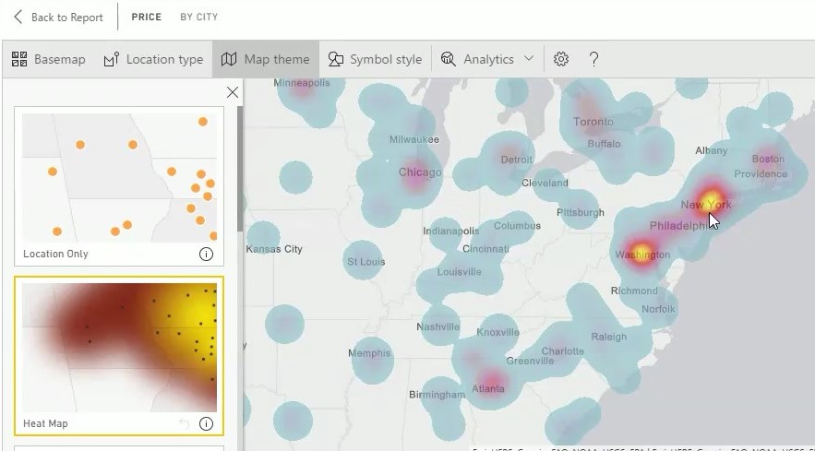Click the theme panel vertical scrollbar
The width and height of the screenshot is (815, 451).
(x=240, y=166)
